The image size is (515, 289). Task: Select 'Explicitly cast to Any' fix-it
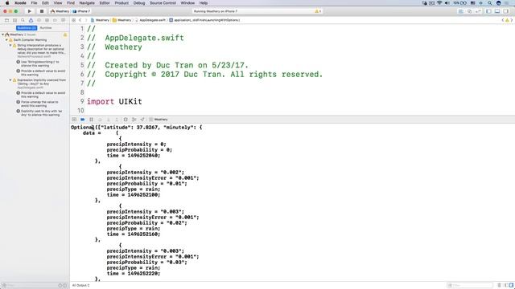(x=40, y=113)
